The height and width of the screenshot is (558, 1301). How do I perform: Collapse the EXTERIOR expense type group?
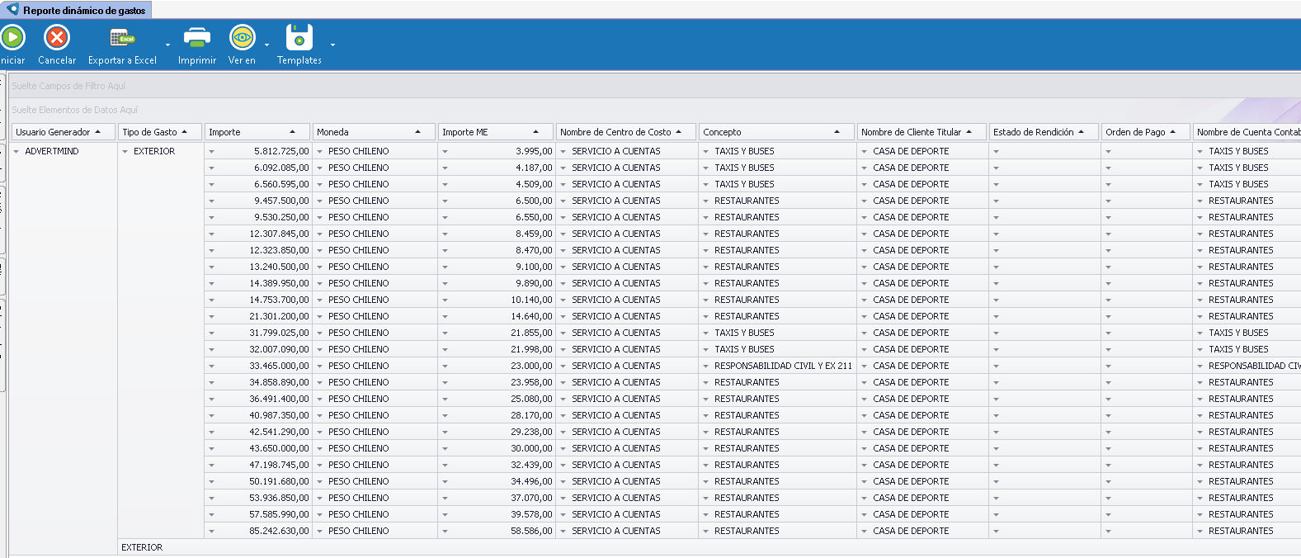125,152
